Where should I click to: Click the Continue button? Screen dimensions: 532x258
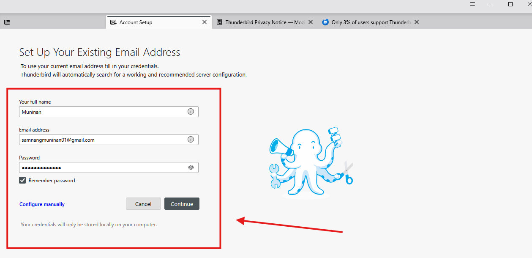(182, 204)
